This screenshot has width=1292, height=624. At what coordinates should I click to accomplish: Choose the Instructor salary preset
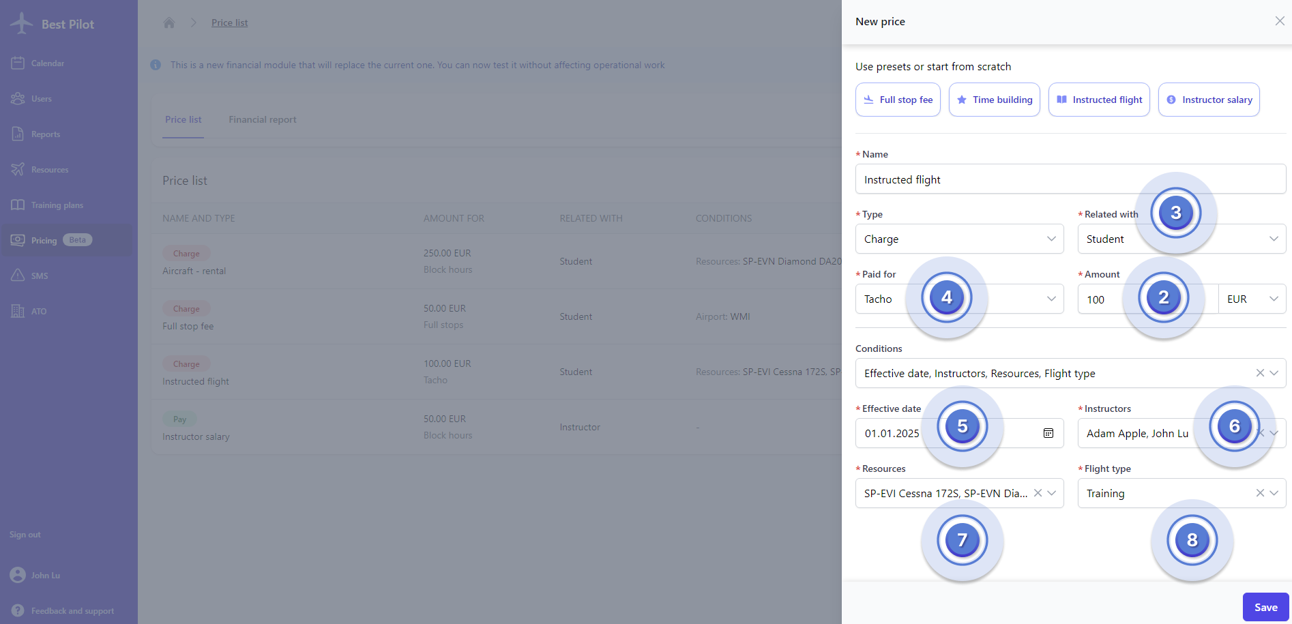click(x=1208, y=100)
